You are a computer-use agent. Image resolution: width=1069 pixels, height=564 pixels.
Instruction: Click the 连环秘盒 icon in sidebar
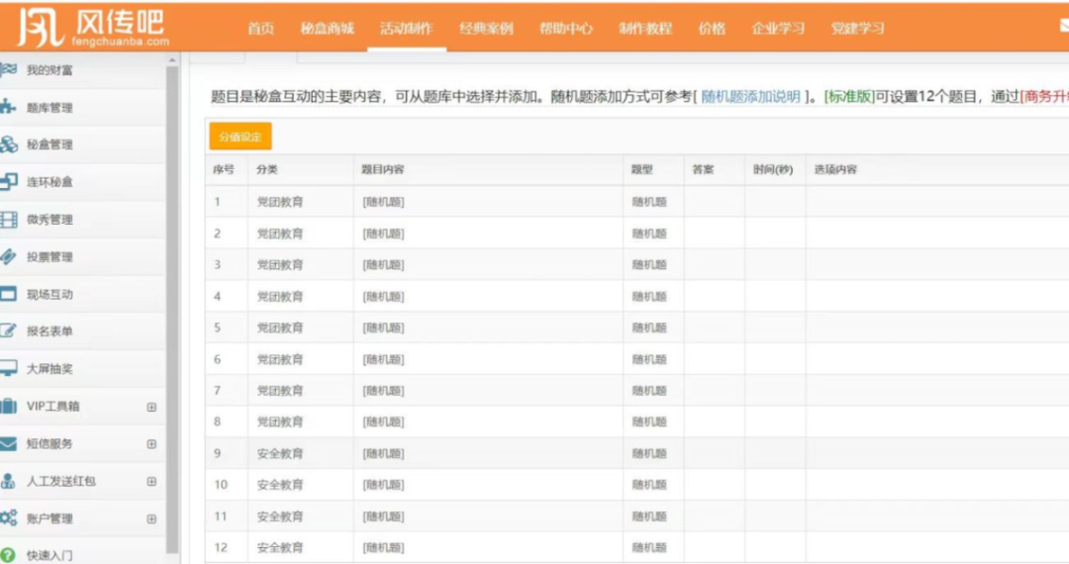point(8,182)
